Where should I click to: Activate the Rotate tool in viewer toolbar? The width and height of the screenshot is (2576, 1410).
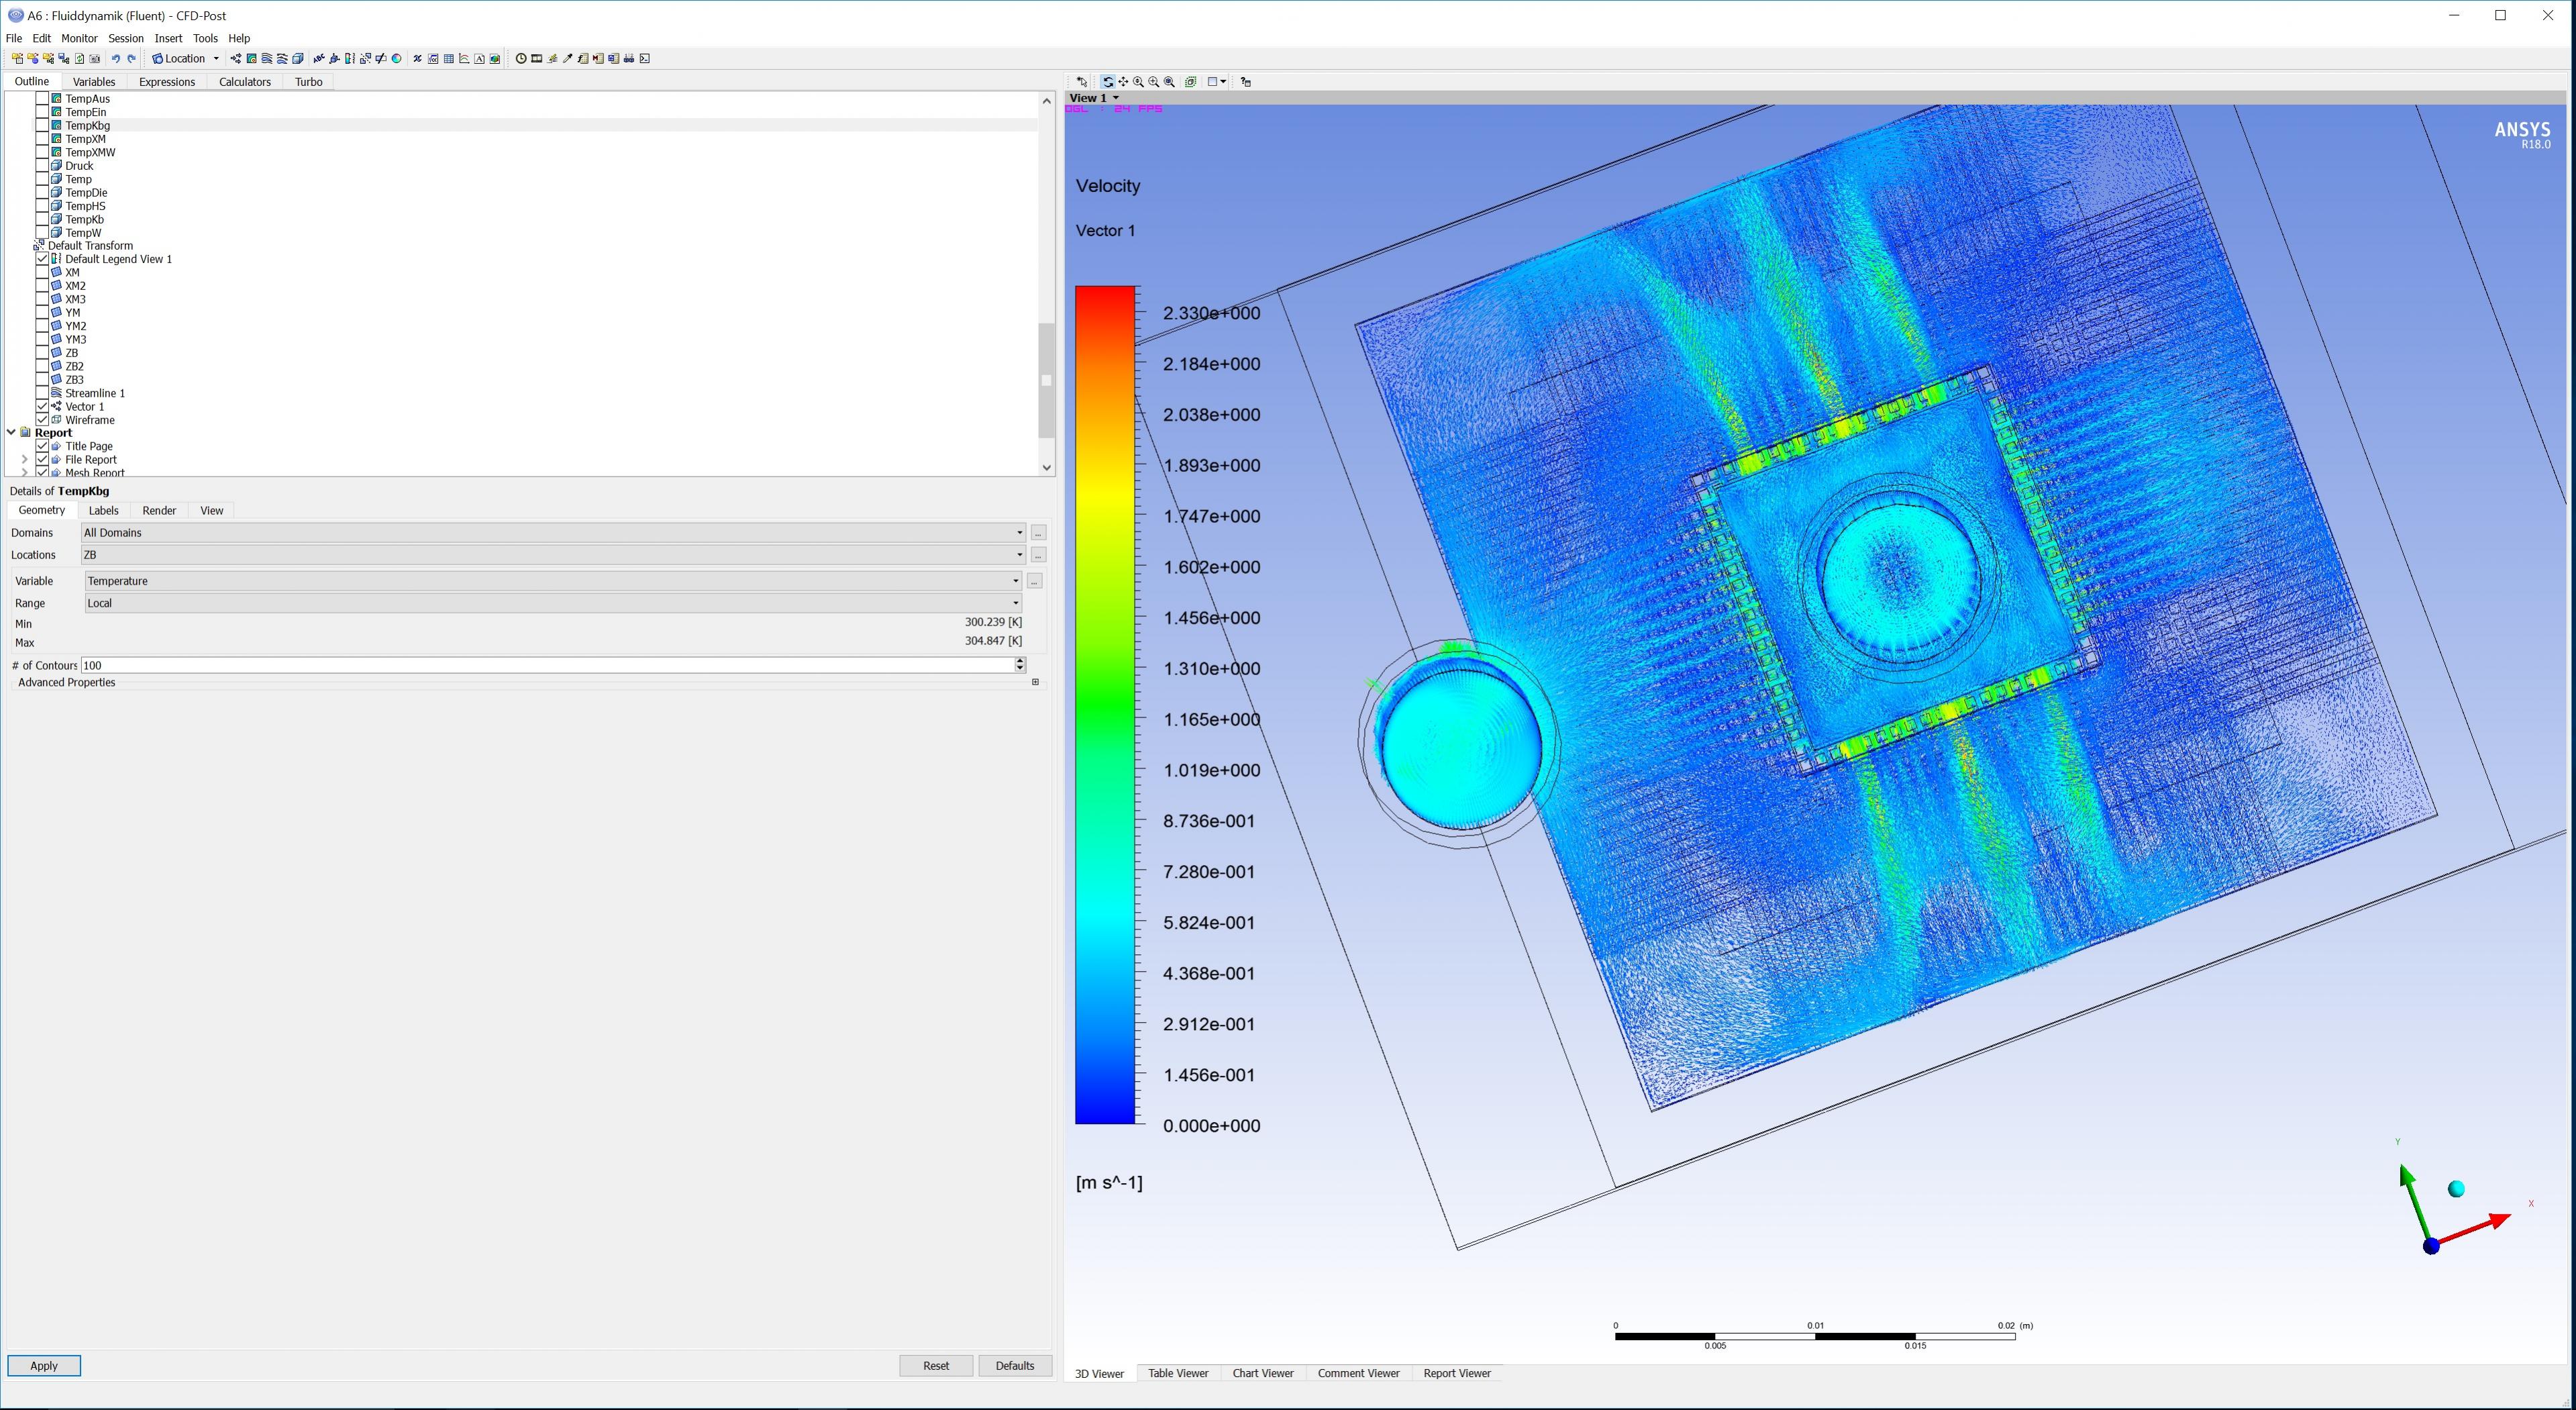tap(1108, 82)
